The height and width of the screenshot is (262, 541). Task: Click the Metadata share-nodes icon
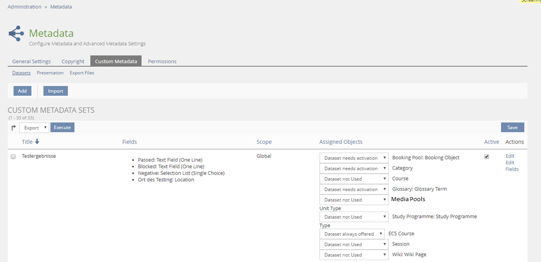16,34
